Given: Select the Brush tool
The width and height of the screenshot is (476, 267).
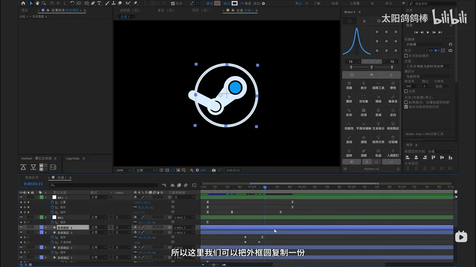Looking at the screenshot, I should (x=107, y=3).
